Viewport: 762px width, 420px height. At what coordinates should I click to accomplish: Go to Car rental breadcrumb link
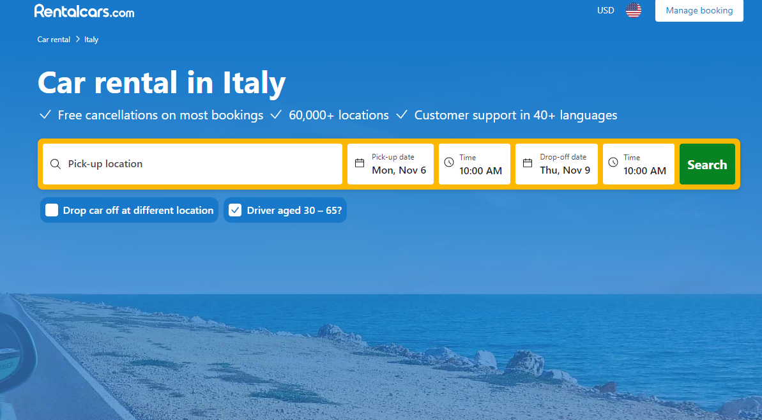tap(54, 40)
